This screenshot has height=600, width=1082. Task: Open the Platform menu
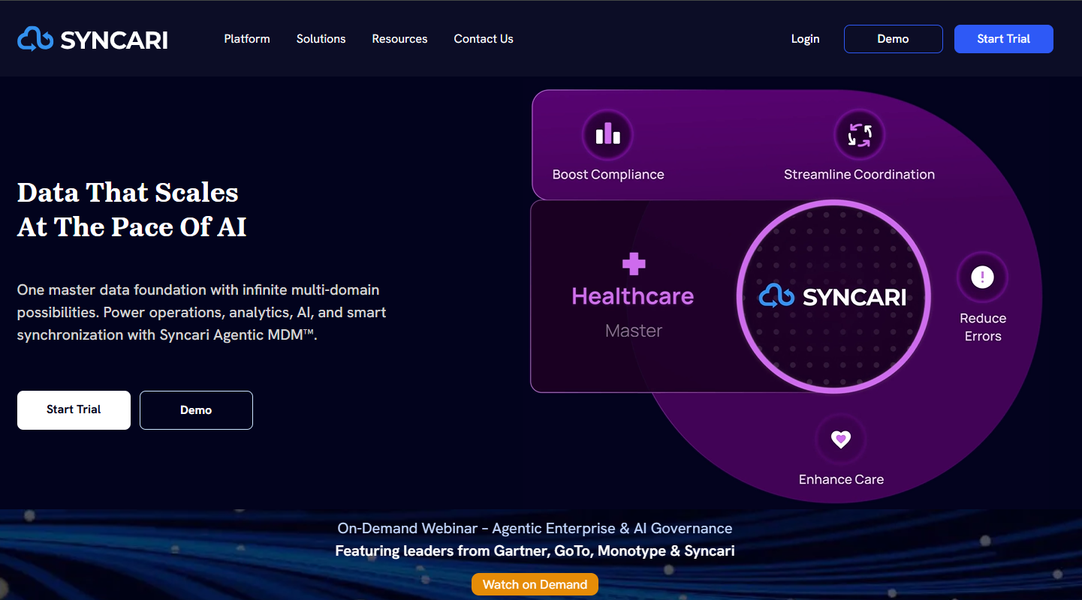[247, 39]
